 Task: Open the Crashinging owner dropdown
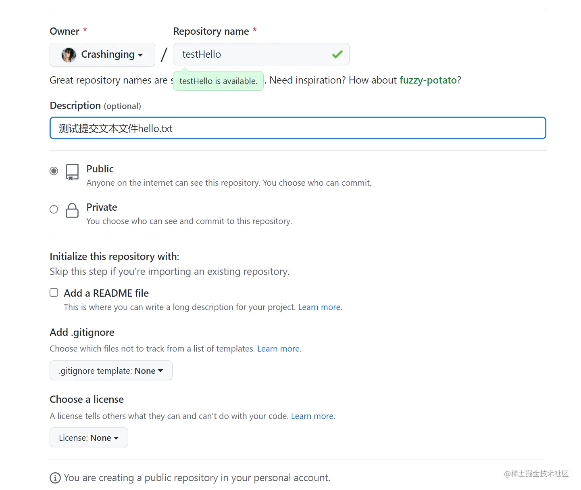[x=102, y=54]
